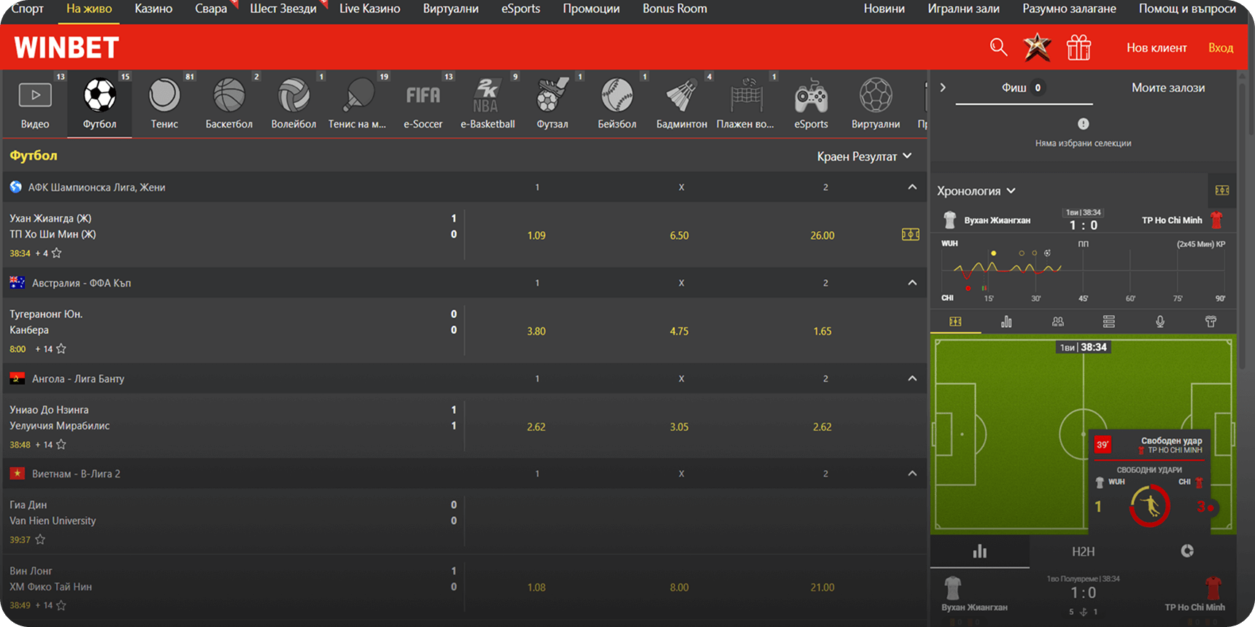Screen dimensions: 1255x627
Task: Expand the Хронология dropdown
Action: tap(976, 191)
